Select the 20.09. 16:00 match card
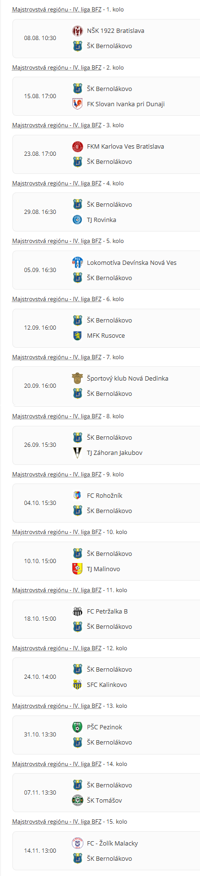Screen dimensions: 200x876 pos(106,386)
